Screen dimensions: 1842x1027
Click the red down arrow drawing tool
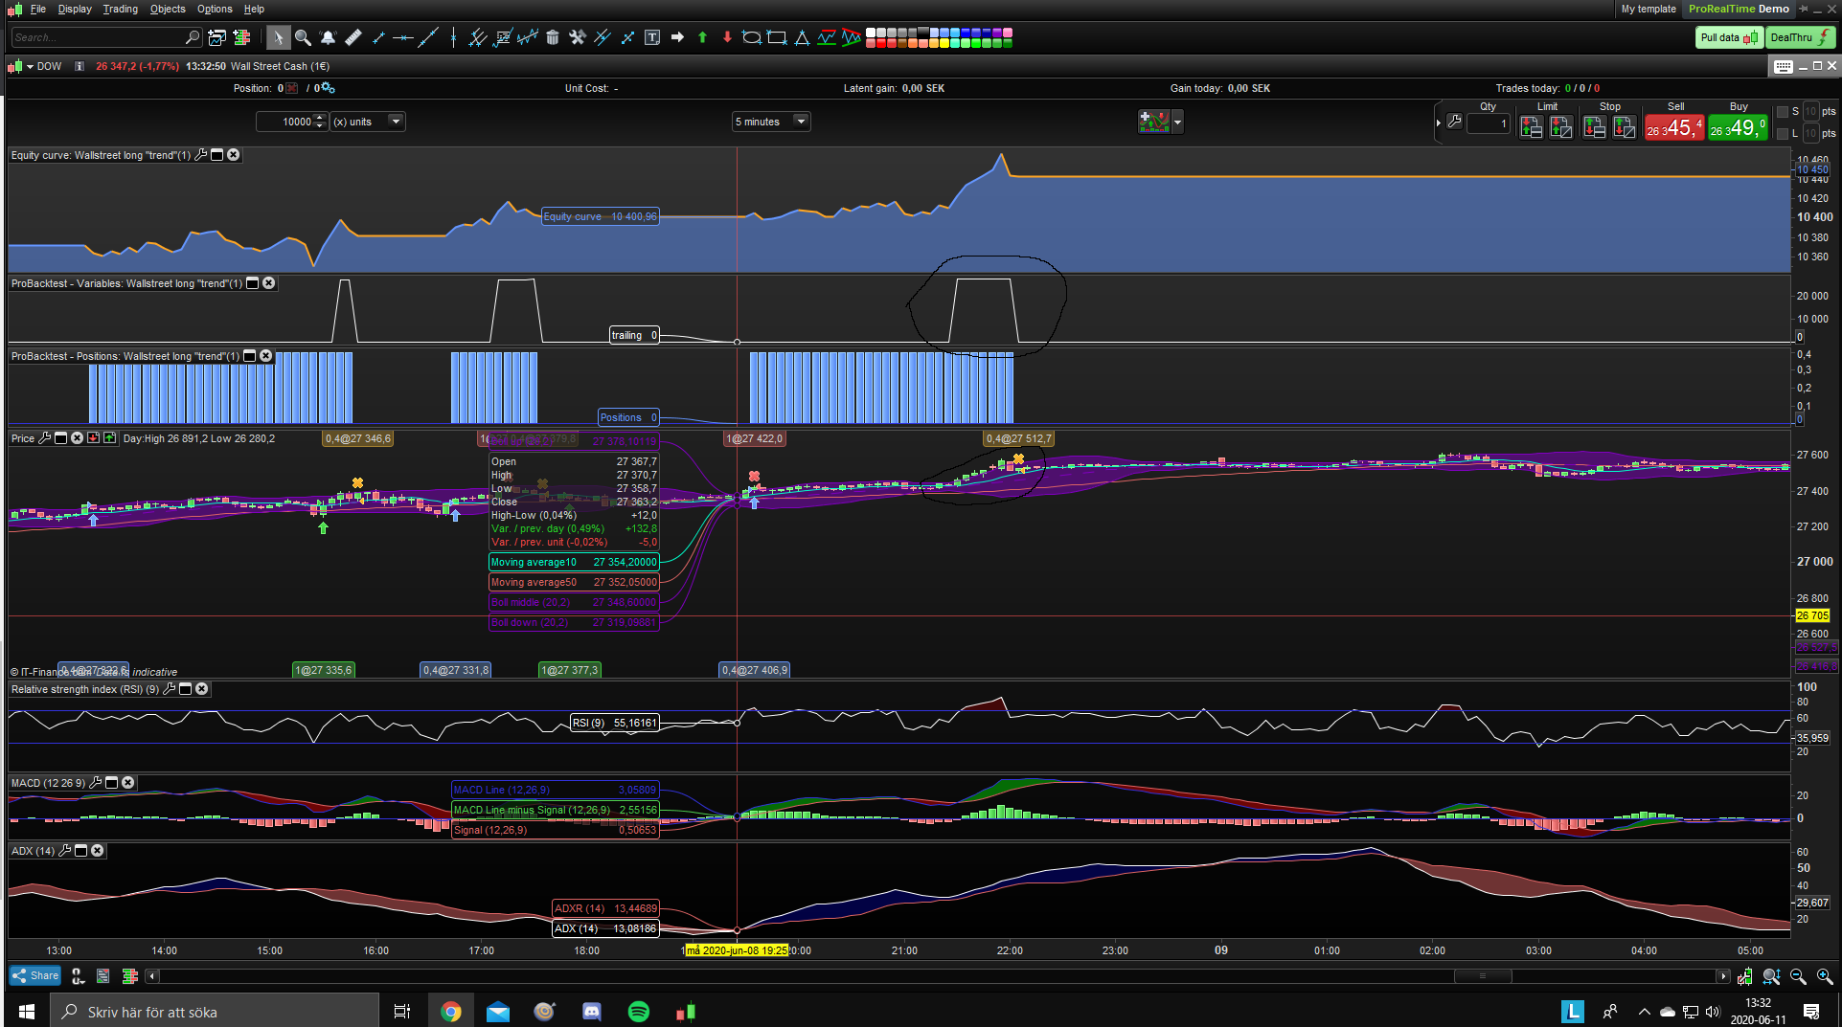(x=727, y=37)
